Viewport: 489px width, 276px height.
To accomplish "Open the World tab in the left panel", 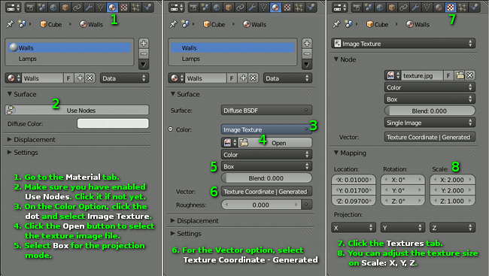I will 53,8.
